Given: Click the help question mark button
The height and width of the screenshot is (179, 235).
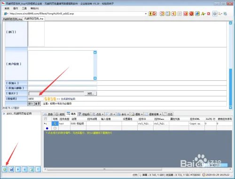Looking at the screenshot, I should (x=38, y=169).
